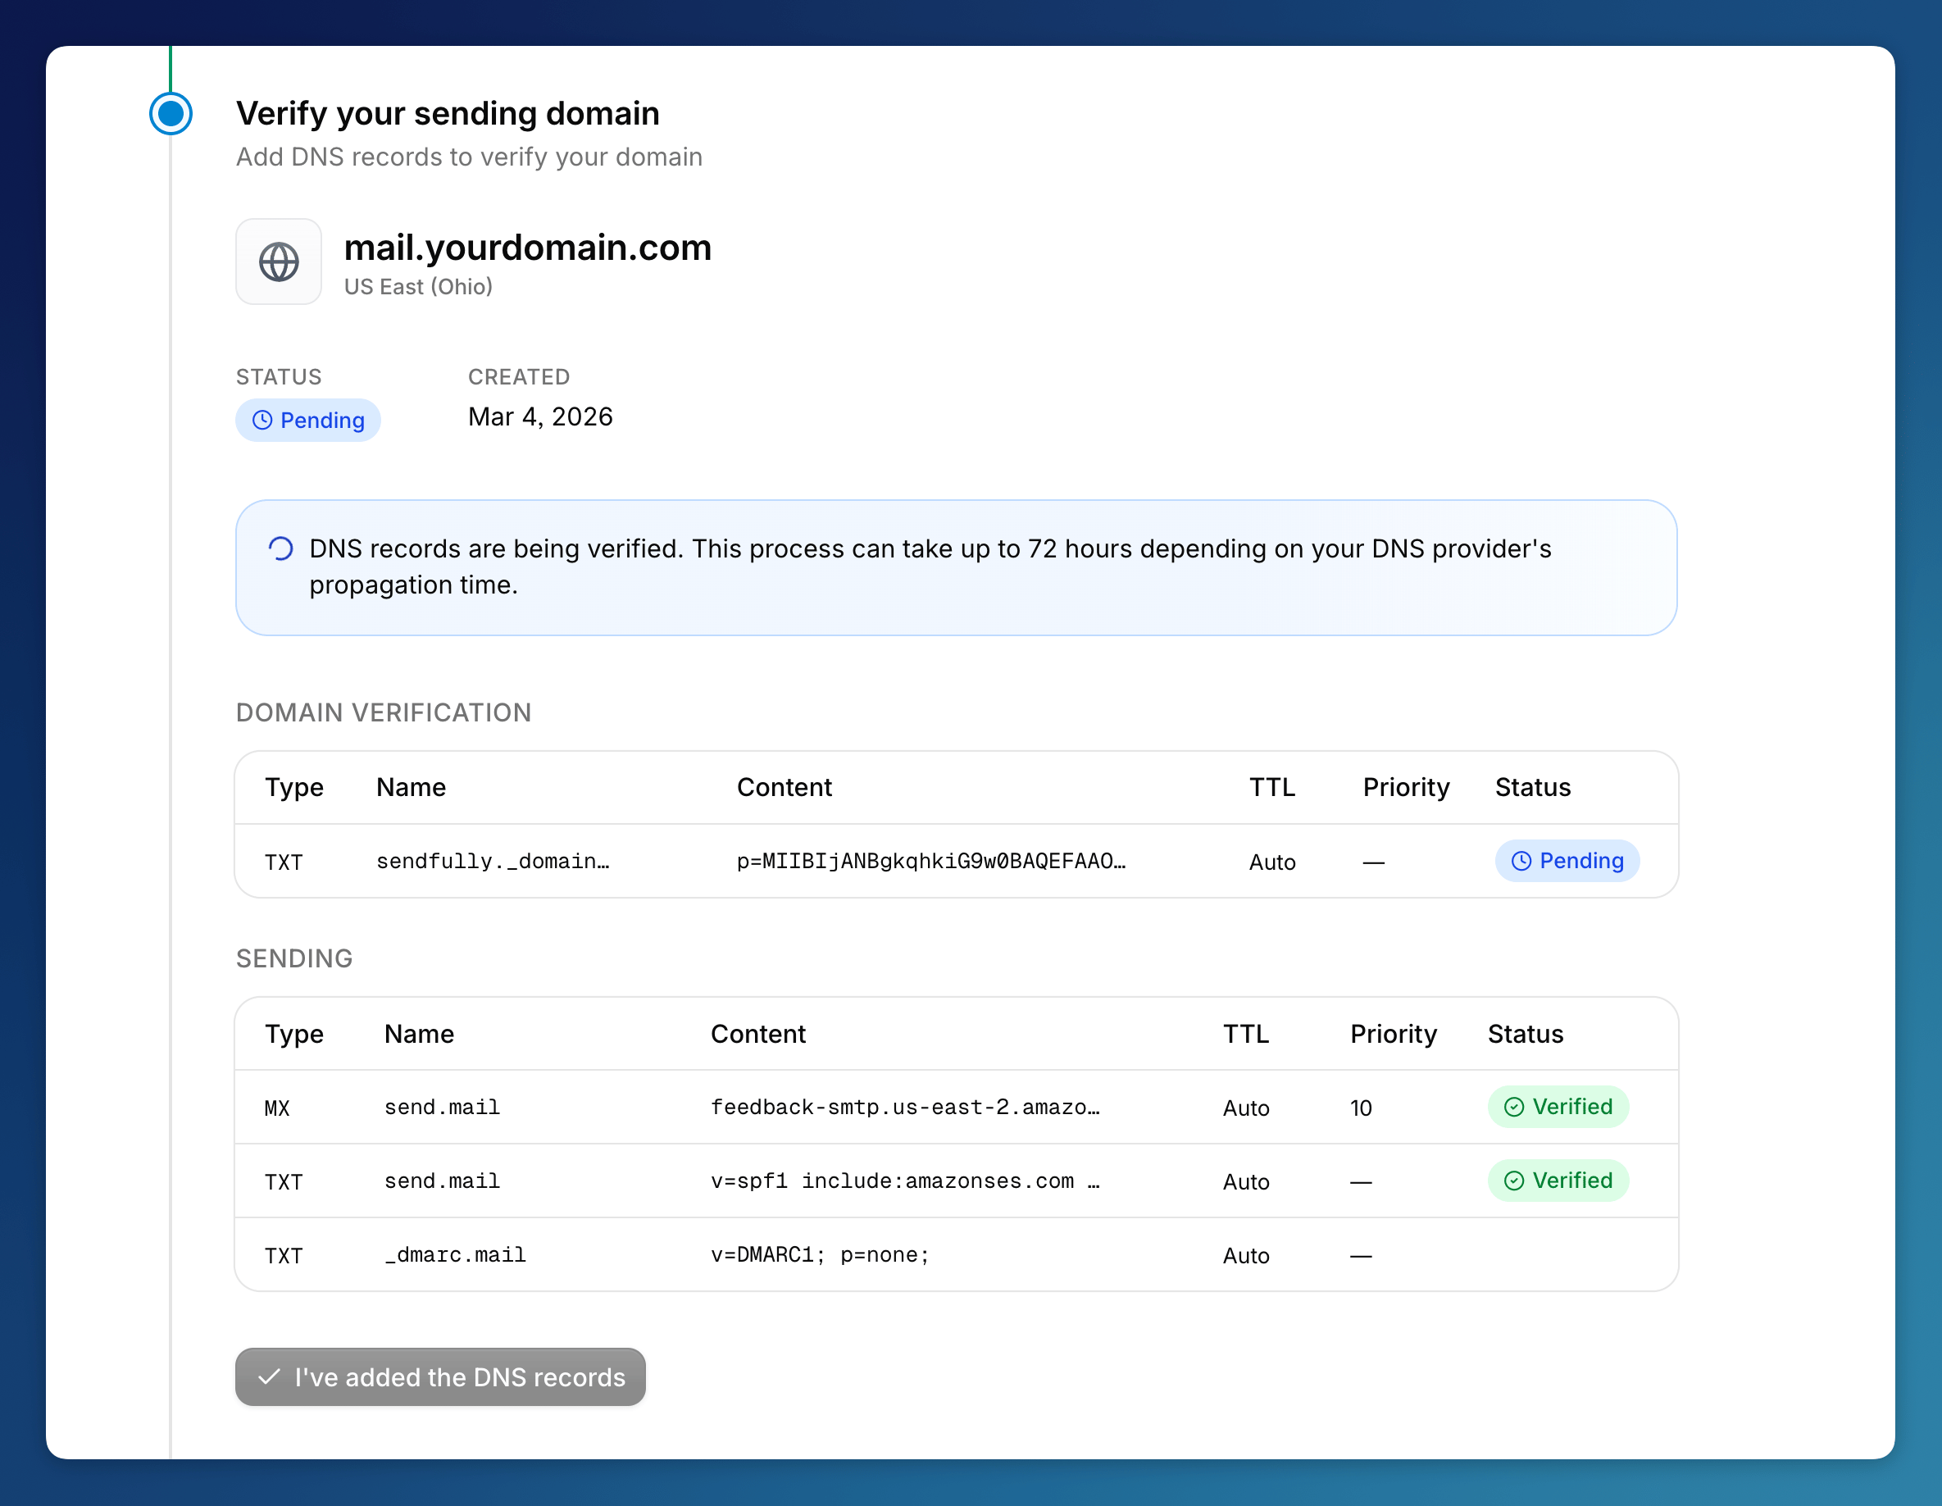Click the Pending badge in the domain verification table
1942x1506 pixels.
click(1567, 861)
